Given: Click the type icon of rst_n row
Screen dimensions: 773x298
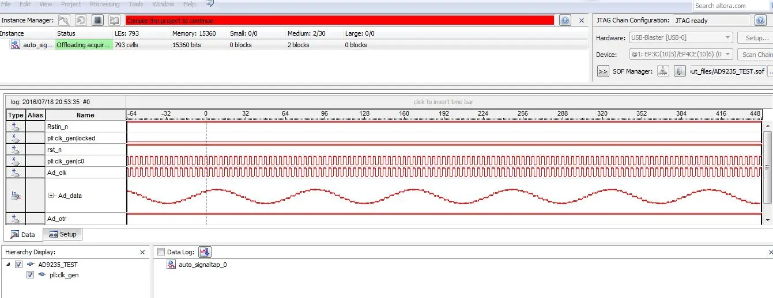Looking at the screenshot, I should 16,150.
